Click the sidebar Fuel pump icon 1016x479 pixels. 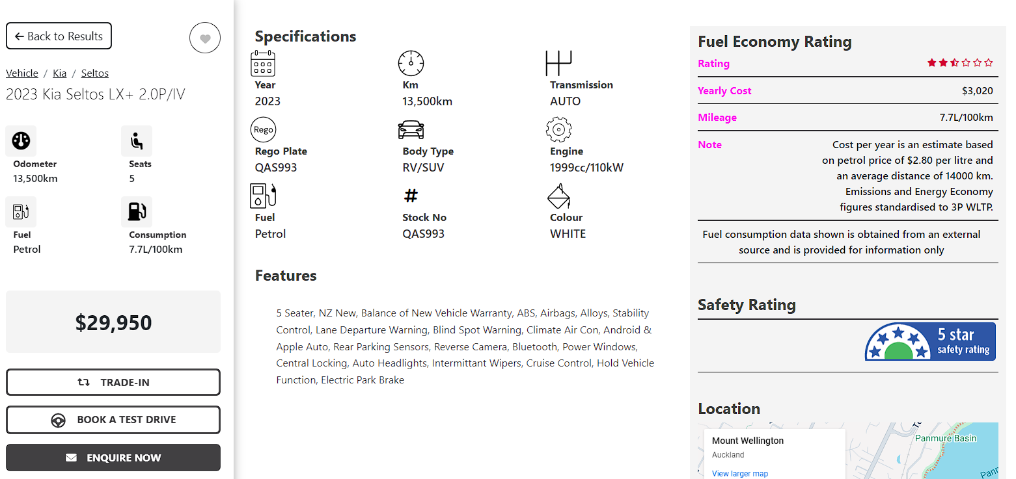pos(21,212)
